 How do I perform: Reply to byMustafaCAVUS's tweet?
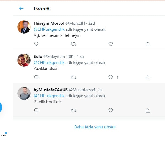(36, 110)
